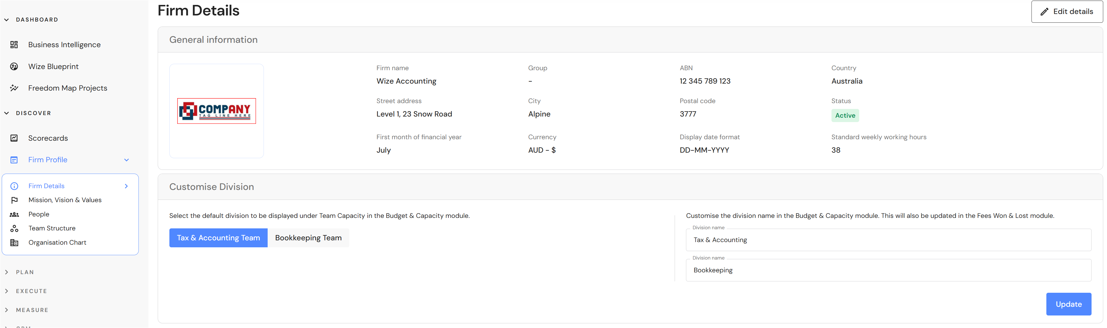Click the Scorecards chart icon
Image resolution: width=1107 pixels, height=328 pixels.
pos(14,138)
